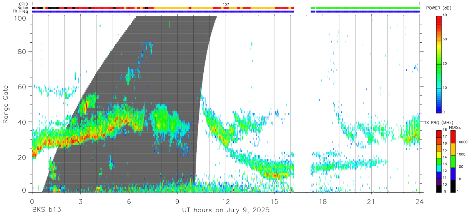Click the 1000 label on noise scale
The height and width of the screenshot is (218, 472).
tap(461, 155)
